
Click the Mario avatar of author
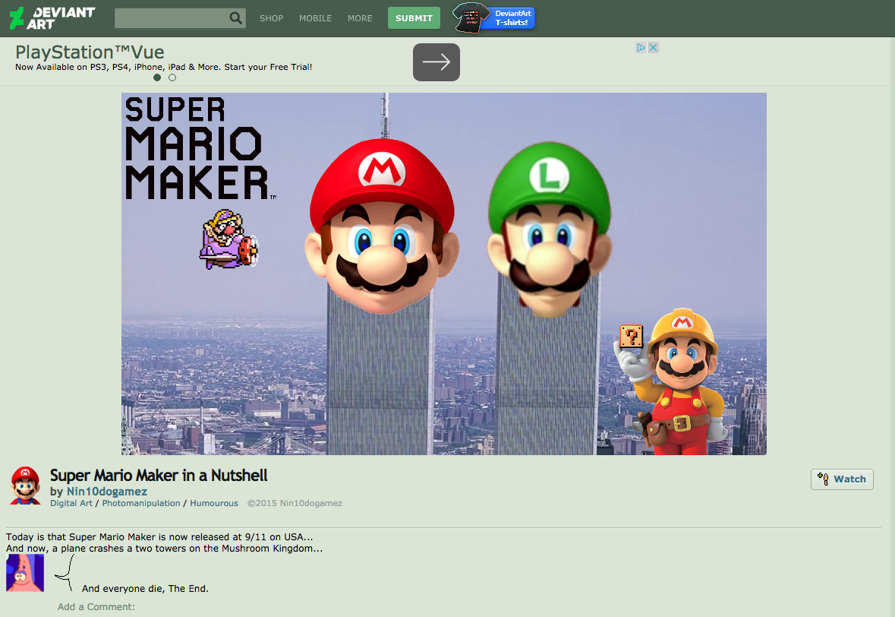pos(25,486)
